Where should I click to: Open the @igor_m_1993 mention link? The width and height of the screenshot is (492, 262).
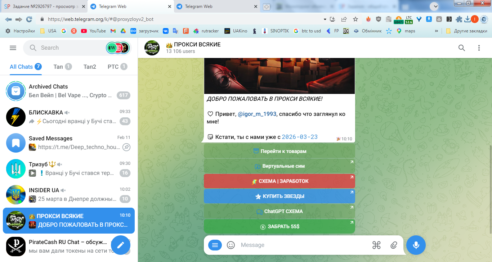(257, 114)
